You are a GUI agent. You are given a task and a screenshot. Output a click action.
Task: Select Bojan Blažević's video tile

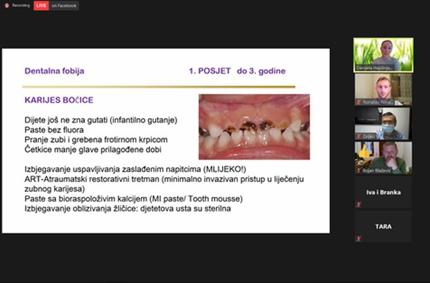click(x=383, y=158)
